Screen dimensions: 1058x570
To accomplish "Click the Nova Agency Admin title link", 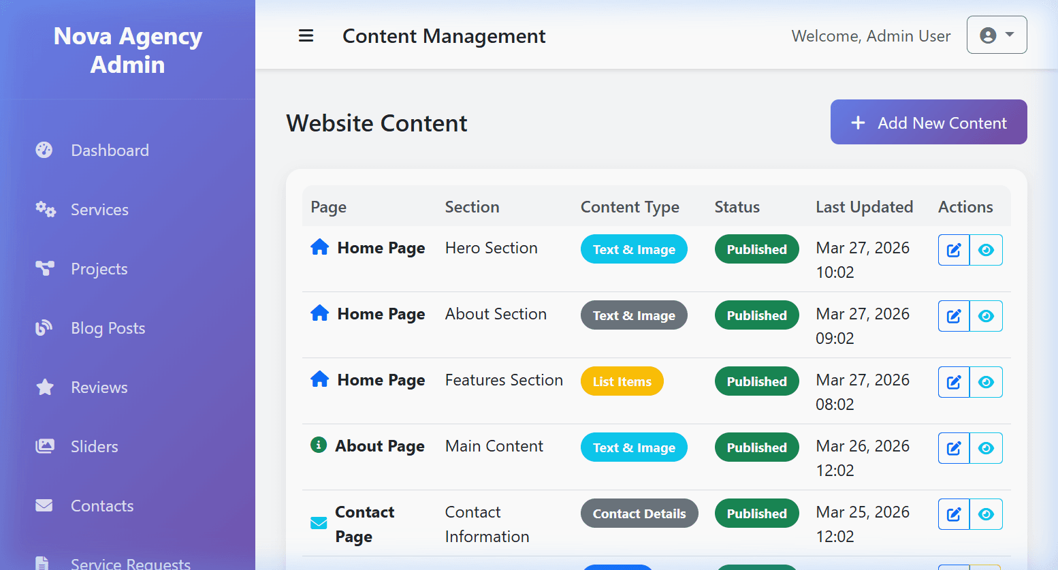I will (x=128, y=50).
